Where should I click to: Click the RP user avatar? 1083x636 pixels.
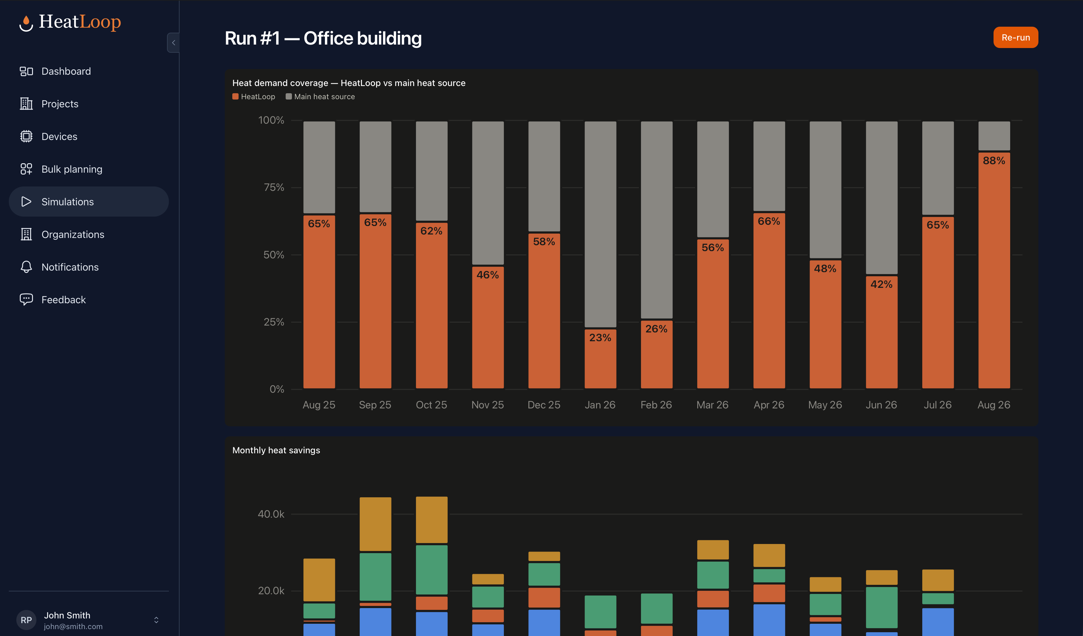pos(26,620)
